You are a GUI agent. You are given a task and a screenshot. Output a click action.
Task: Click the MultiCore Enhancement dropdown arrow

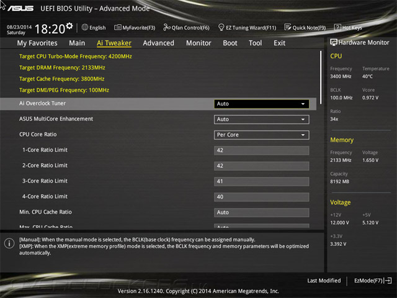[x=303, y=119]
